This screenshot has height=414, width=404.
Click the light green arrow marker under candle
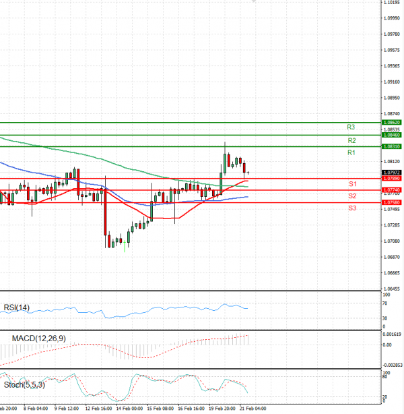pos(125,247)
